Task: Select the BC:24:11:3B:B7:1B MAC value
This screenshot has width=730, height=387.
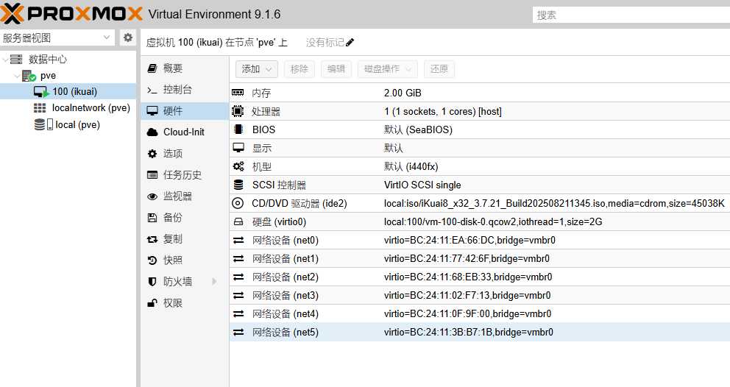Action: [x=468, y=332]
